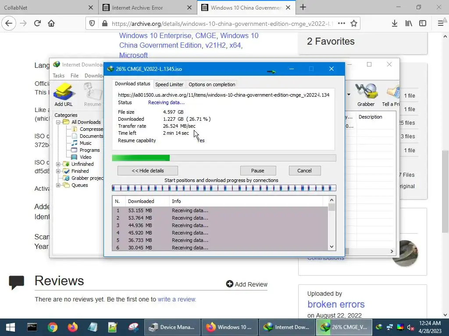
Task: Go back with Firefox back arrow
Action: tap(9, 23)
